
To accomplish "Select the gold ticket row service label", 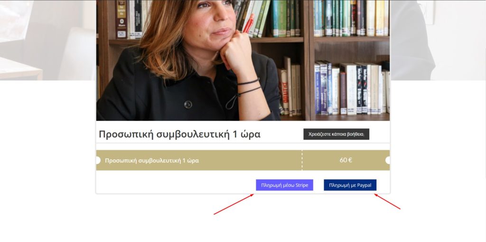I will pyautogui.click(x=152, y=161).
